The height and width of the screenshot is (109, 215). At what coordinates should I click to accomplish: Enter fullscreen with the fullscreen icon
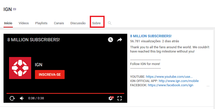[119, 98]
